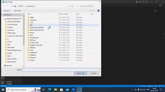This screenshot has height=92, width=165.
Task: Open the Organize dropdown menu
Action: click(7, 11)
